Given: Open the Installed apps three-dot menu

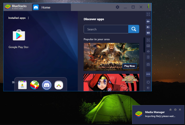Looking at the screenshot, I should [x=28, y=18].
